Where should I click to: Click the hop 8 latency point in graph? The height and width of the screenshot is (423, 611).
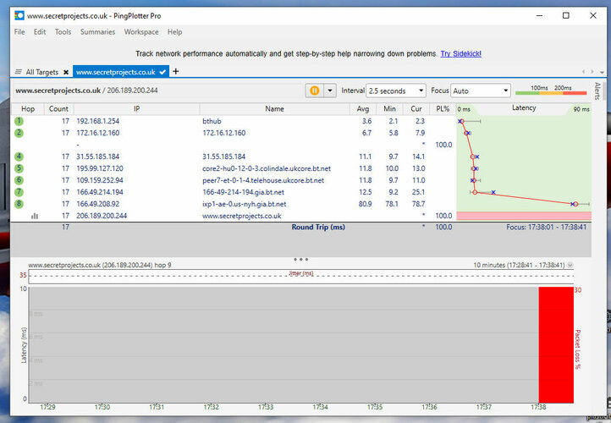point(575,204)
